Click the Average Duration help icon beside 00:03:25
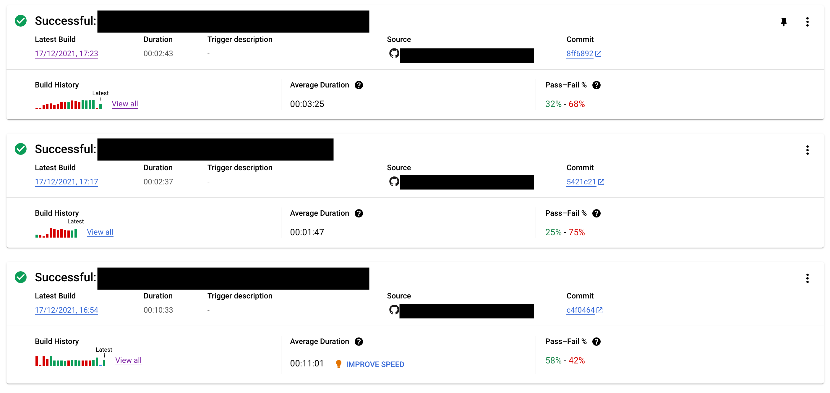830x393 pixels. point(359,85)
